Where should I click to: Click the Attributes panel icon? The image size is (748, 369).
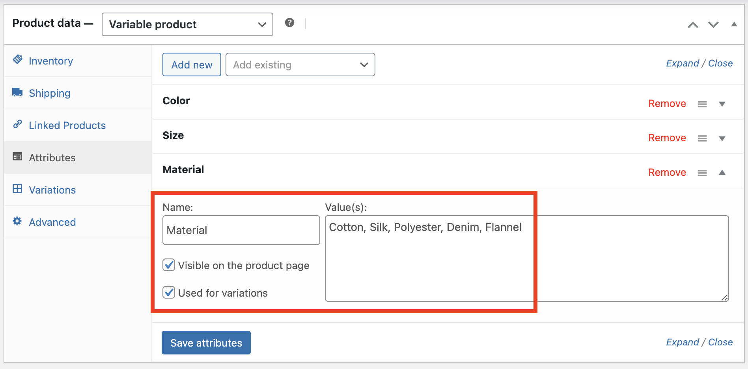coord(17,156)
